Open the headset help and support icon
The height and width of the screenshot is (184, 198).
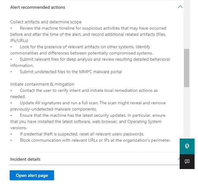(x=187, y=146)
